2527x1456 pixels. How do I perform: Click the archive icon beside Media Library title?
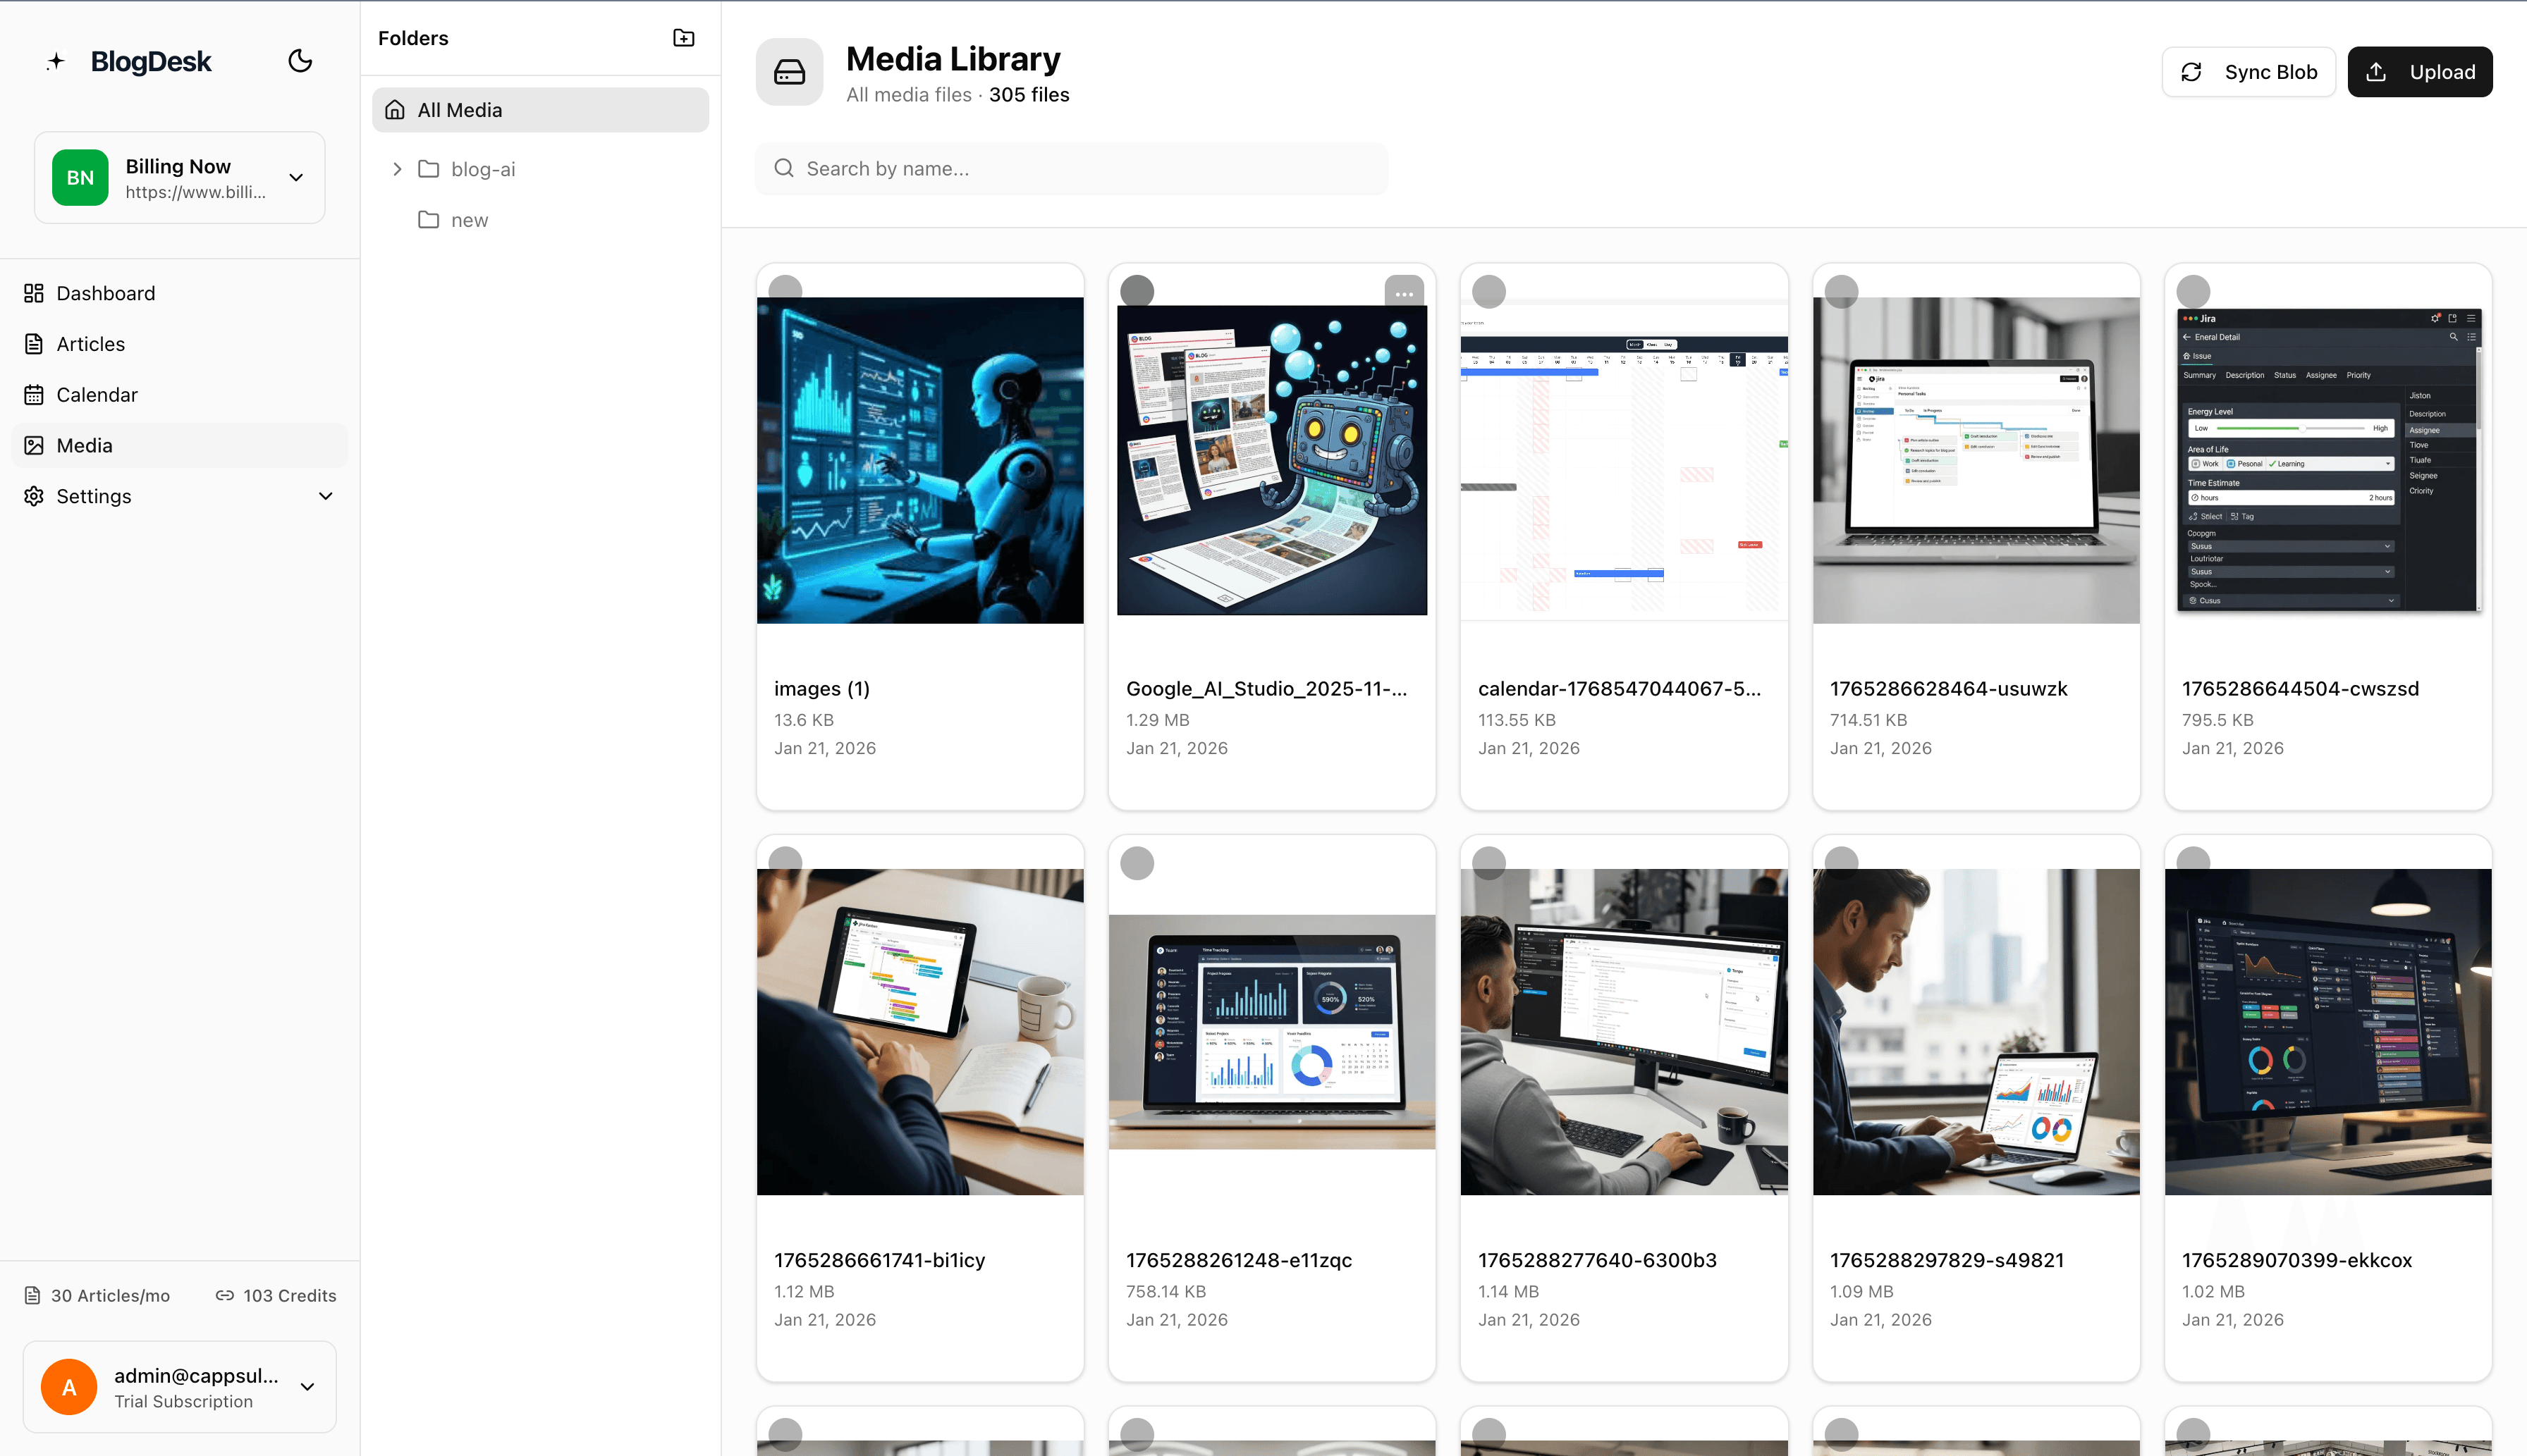pos(789,71)
